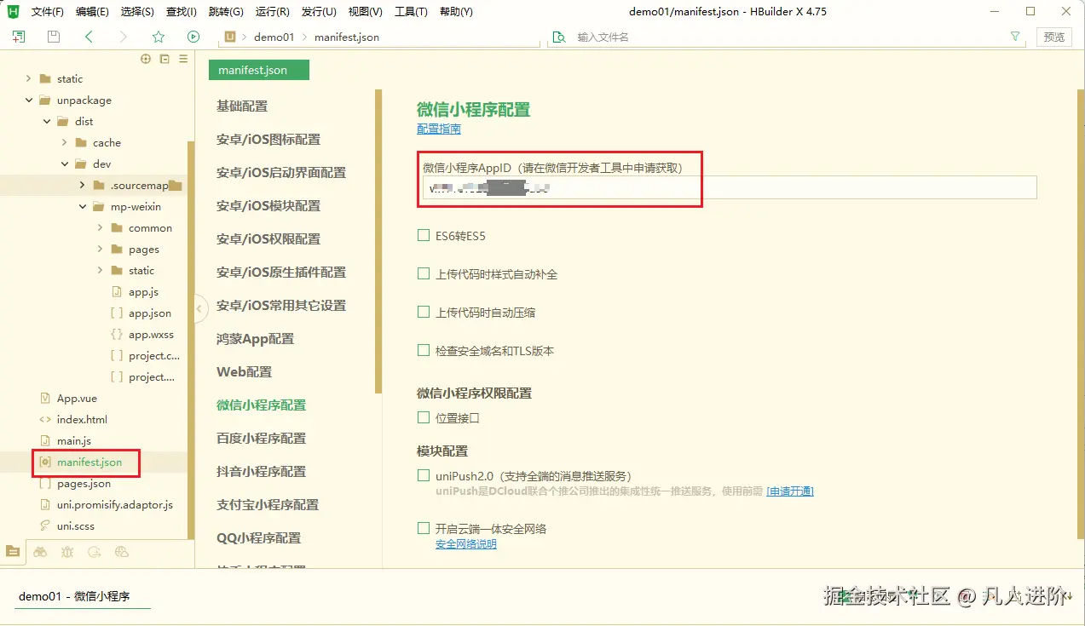Enable 上传代码时自动压缩 checkbox
1085x626 pixels.
pyautogui.click(x=424, y=312)
